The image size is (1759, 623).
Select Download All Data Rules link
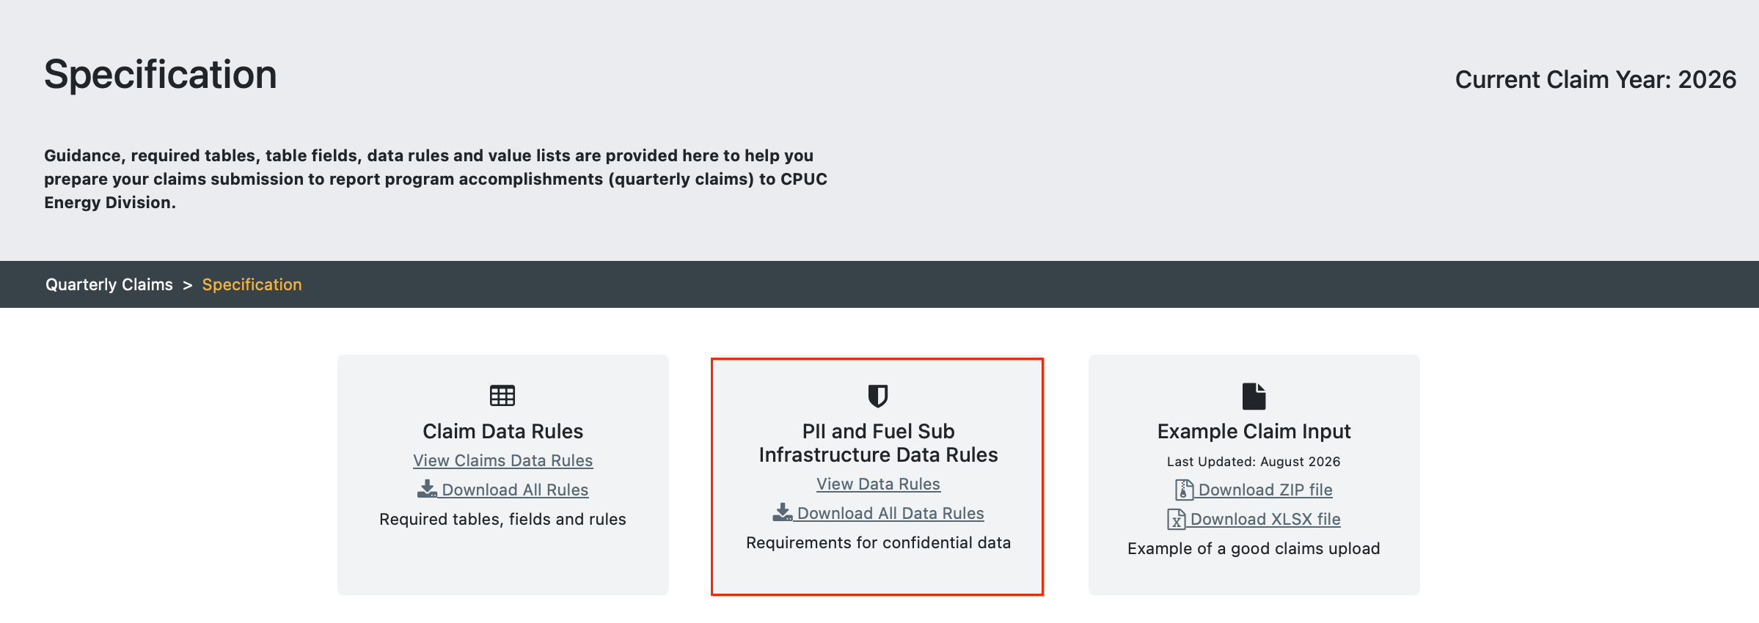pos(891,513)
